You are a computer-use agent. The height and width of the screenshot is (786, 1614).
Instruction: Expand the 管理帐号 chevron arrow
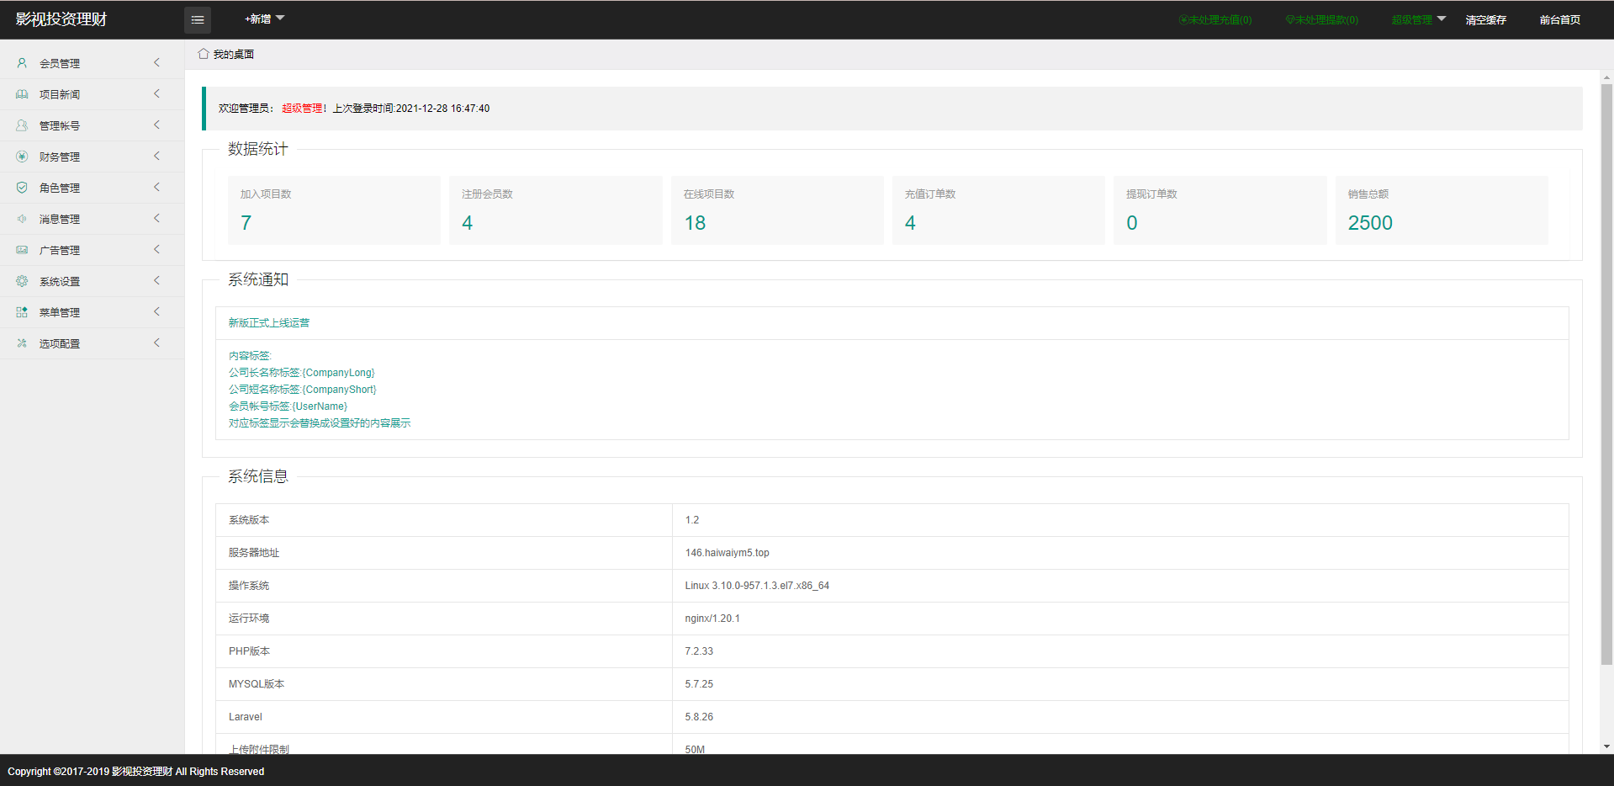(156, 125)
